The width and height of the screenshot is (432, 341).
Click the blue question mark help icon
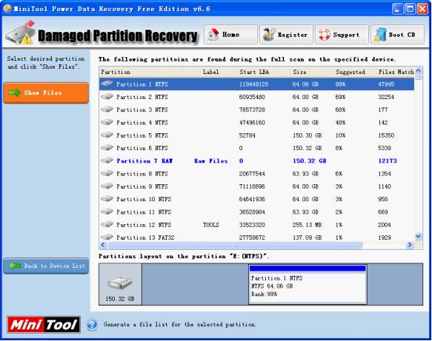pyautogui.click(x=92, y=325)
